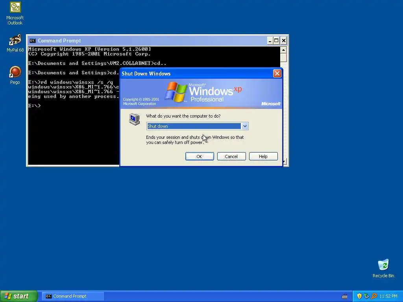Click the Command Prompt scrollbar thumb

[283, 57]
